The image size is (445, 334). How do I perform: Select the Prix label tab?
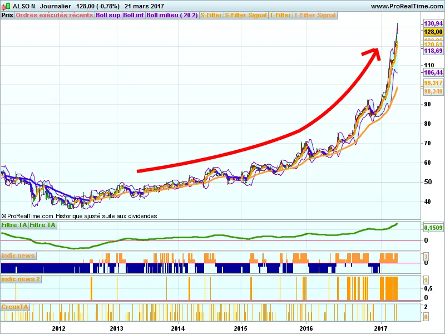coord(7,15)
